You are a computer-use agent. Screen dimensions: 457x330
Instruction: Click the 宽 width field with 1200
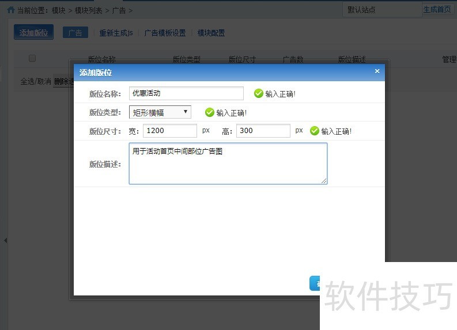coord(170,131)
